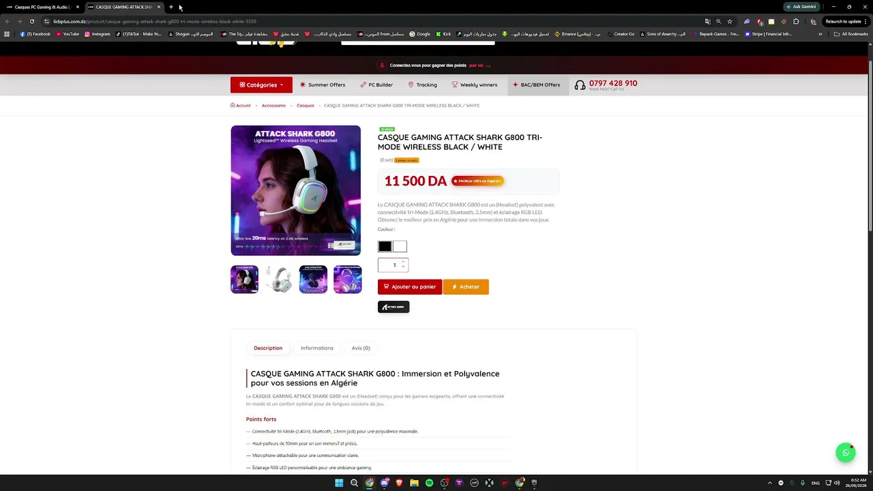Open Xbox app from the taskbar

point(489,483)
